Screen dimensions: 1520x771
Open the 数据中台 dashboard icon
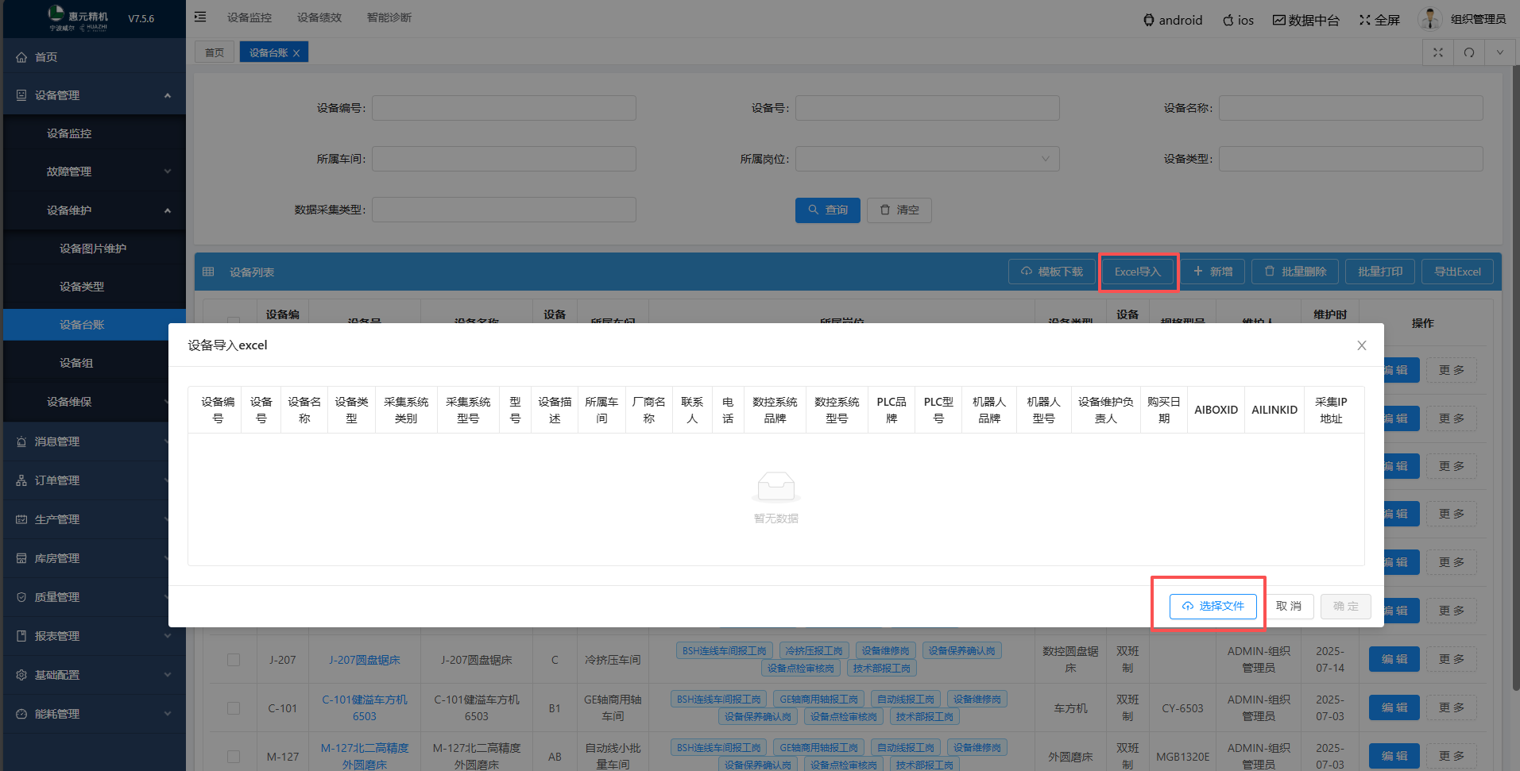1278,20
